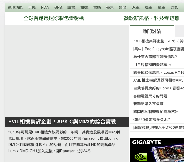184x162 pixels.
Task: Select 機車 in the navigation bar
Action: click(x=149, y=8)
